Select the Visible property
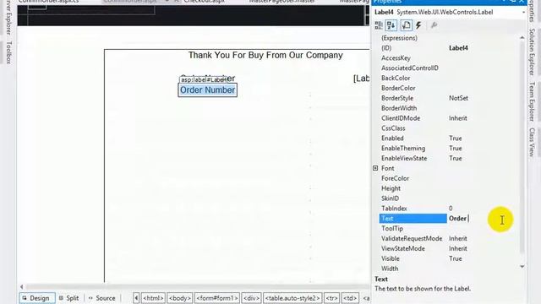Image resolution: width=541 pixels, height=304 pixels. pos(391,258)
